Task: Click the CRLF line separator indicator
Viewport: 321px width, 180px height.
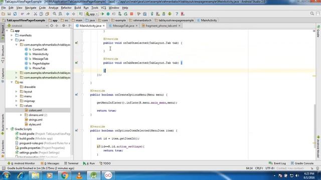Action: pos(259,168)
